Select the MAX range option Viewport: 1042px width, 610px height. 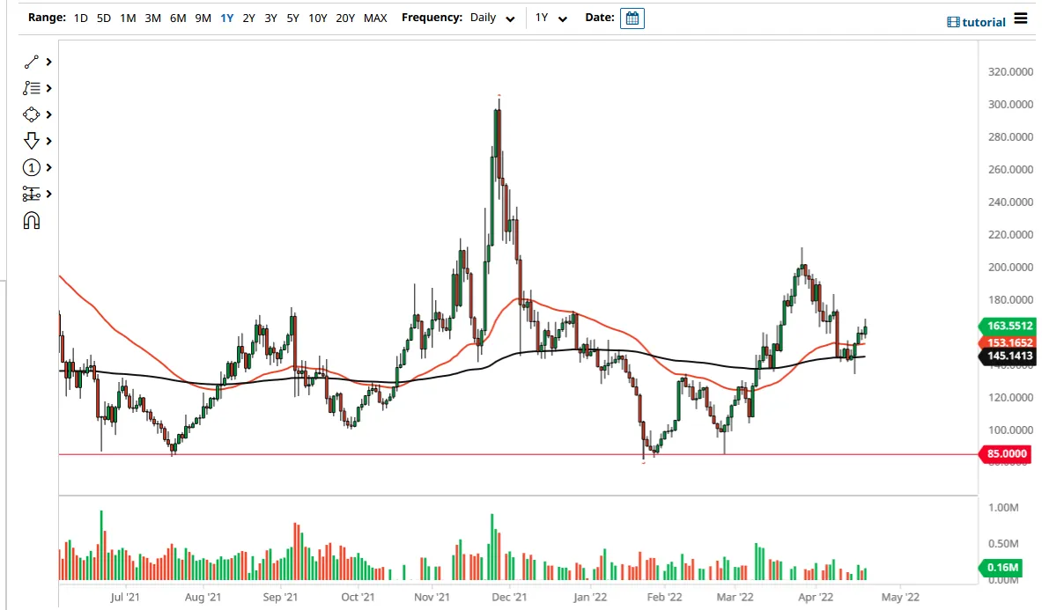[x=375, y=18]
